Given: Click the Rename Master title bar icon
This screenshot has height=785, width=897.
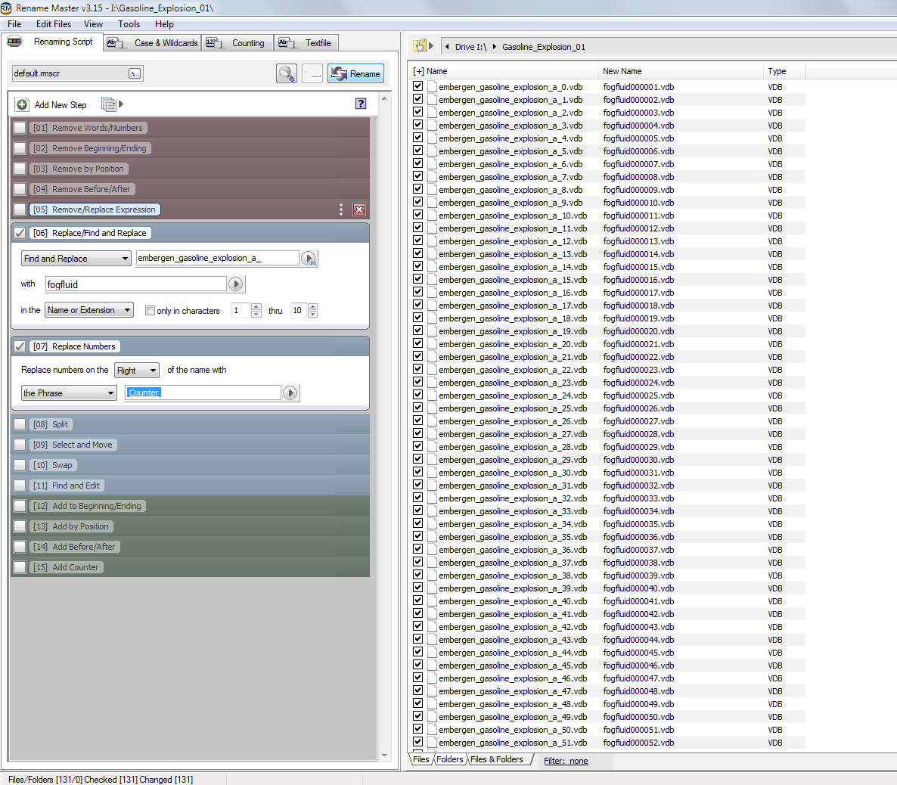Looking at the screenshot, I should point(6,8).
